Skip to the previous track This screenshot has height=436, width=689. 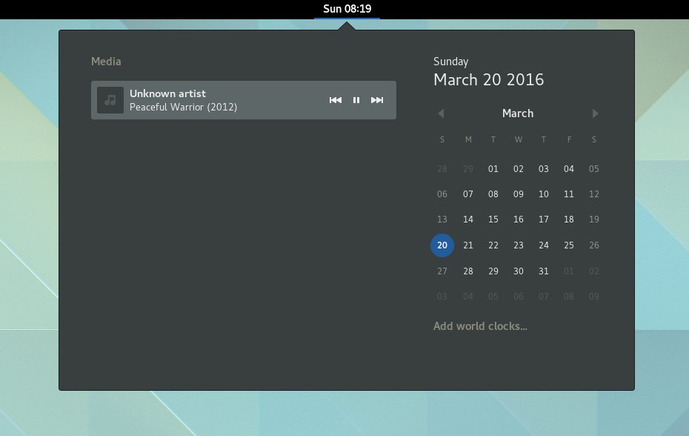pyautogui.click(x=336, y=100)
